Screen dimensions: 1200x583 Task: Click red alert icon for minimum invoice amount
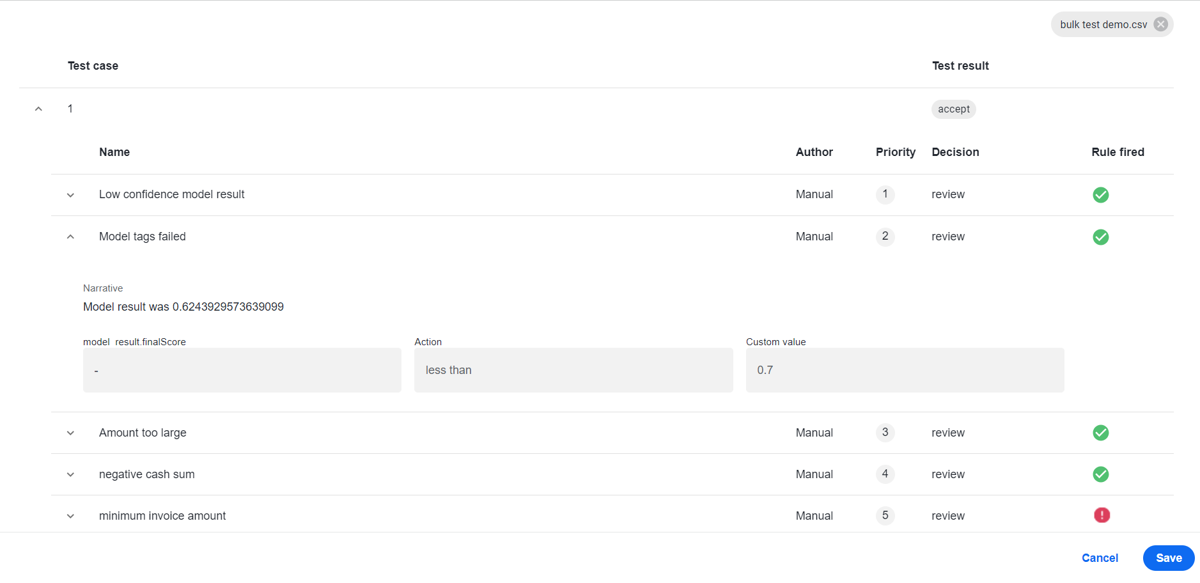point(1102,515)
